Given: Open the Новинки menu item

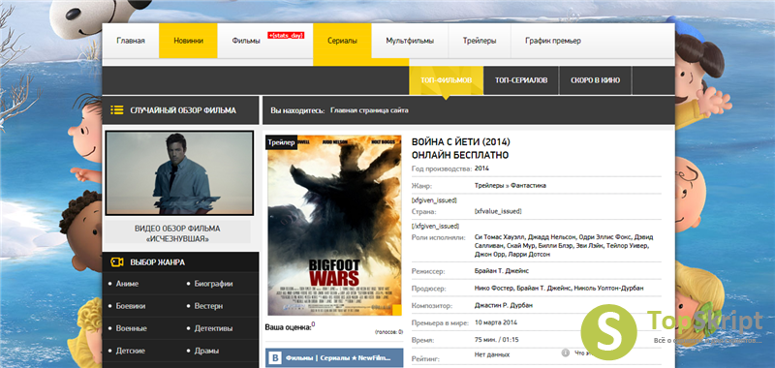Looking at the screenshot, I should pos(188,41).
